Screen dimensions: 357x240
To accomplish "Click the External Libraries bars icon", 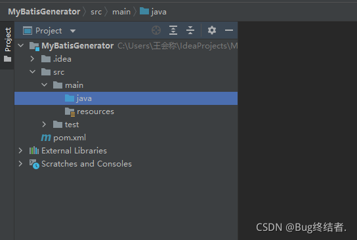I will coord(34,150).
